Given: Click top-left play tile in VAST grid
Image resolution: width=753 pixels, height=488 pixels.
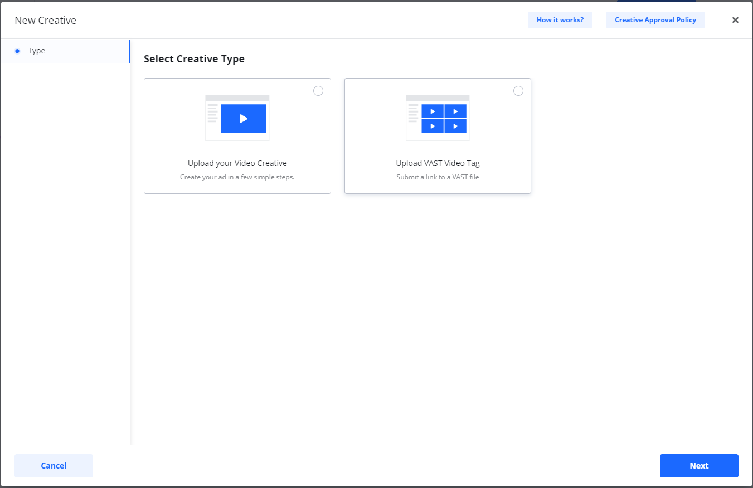Looking at the screenshot, I should click(433, 111).
